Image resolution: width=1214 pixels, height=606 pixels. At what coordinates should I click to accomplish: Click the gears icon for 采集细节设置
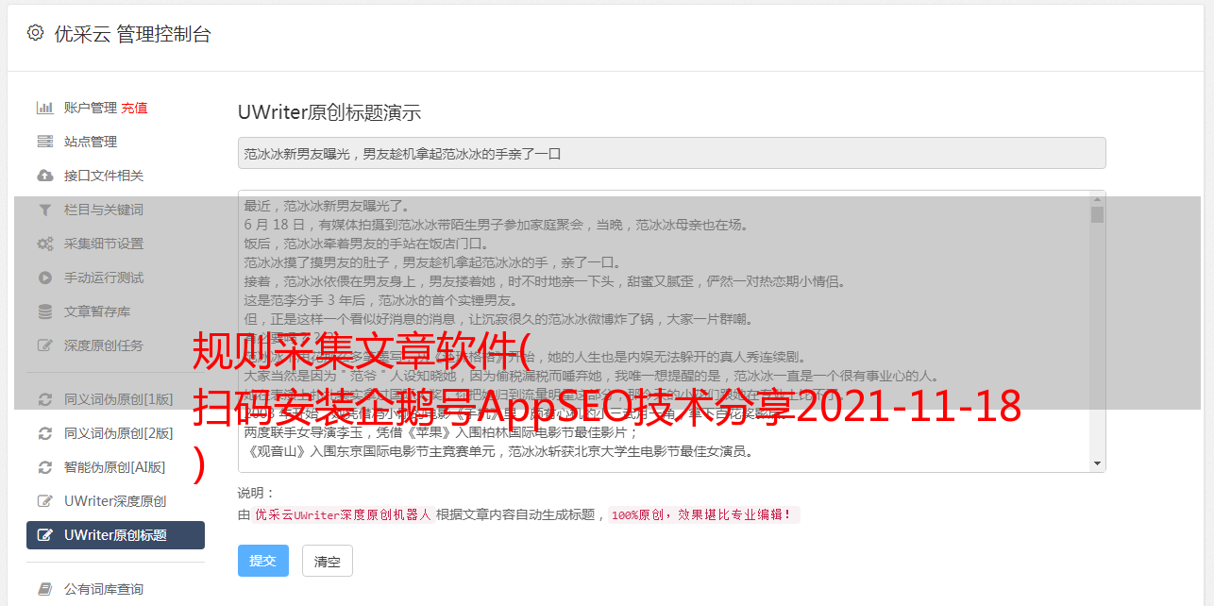point(44,244)
